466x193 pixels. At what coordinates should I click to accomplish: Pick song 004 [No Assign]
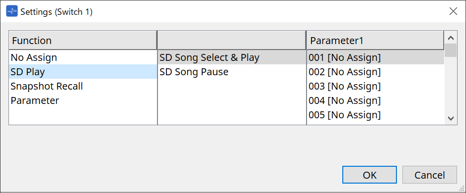point(376,100)
